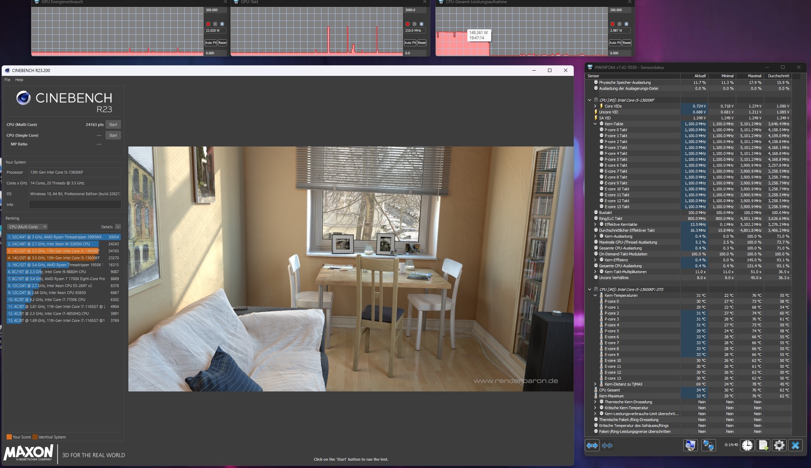Select the red graph color option in GPU Energieverbrauch
This screenshot has height=468, width=811.
208,24
